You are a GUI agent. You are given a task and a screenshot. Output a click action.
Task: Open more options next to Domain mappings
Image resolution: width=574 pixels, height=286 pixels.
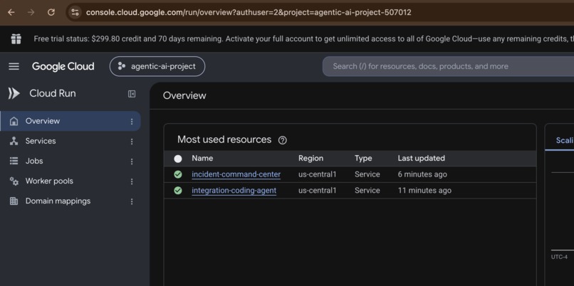pyautogui.click(x=132, y=201)
